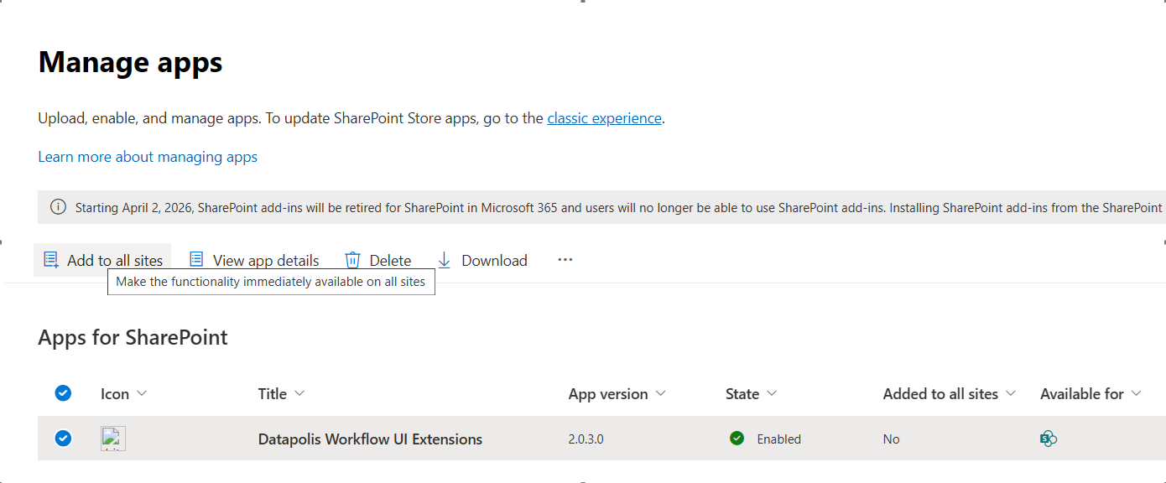Click Learn more about managing apps link
The height and width of the screenshot is (483, 1166).
coord(148,157)
